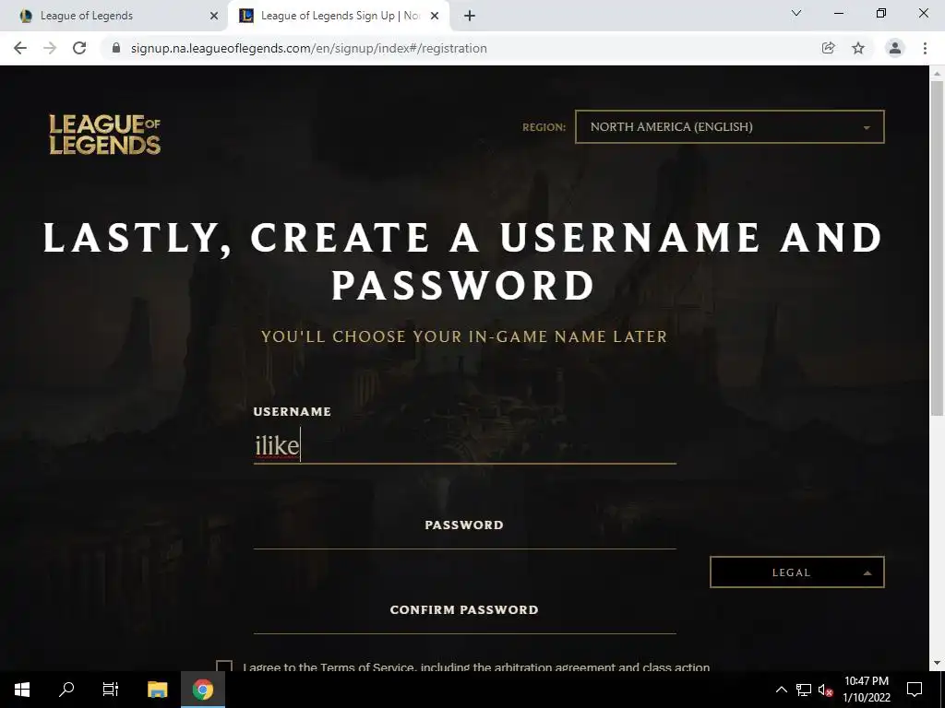945x708 pixels.
Task: Close the first League of Legends tab
Action: click(214, 17)
